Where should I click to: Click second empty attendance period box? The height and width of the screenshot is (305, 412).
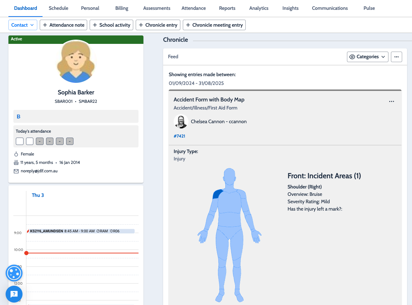point(30,141)
